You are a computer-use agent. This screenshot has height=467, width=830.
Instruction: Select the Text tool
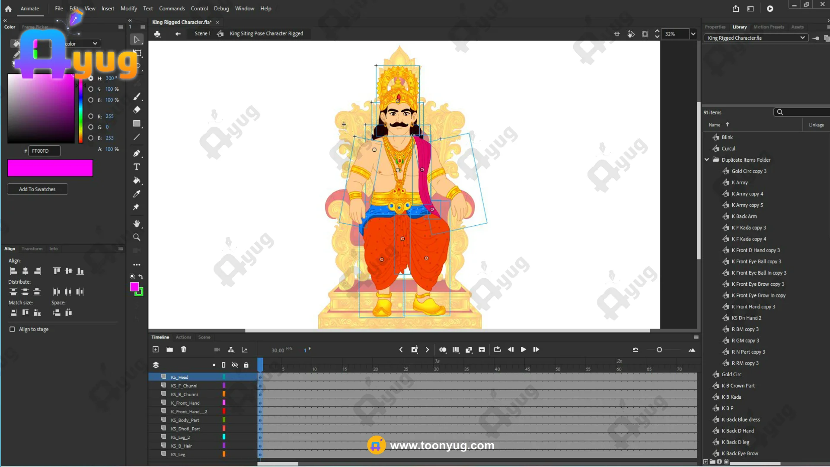pyautogui.click(x=137, y=167)
